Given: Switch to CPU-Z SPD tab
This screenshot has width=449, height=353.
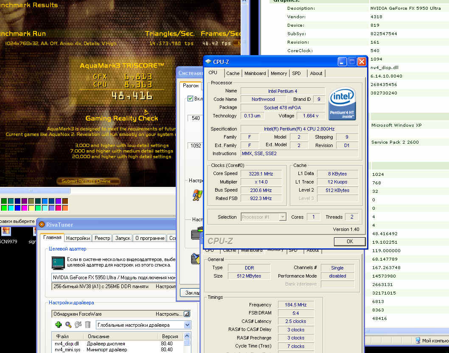Looking at the screenshot, I should [x=296, y=73].
